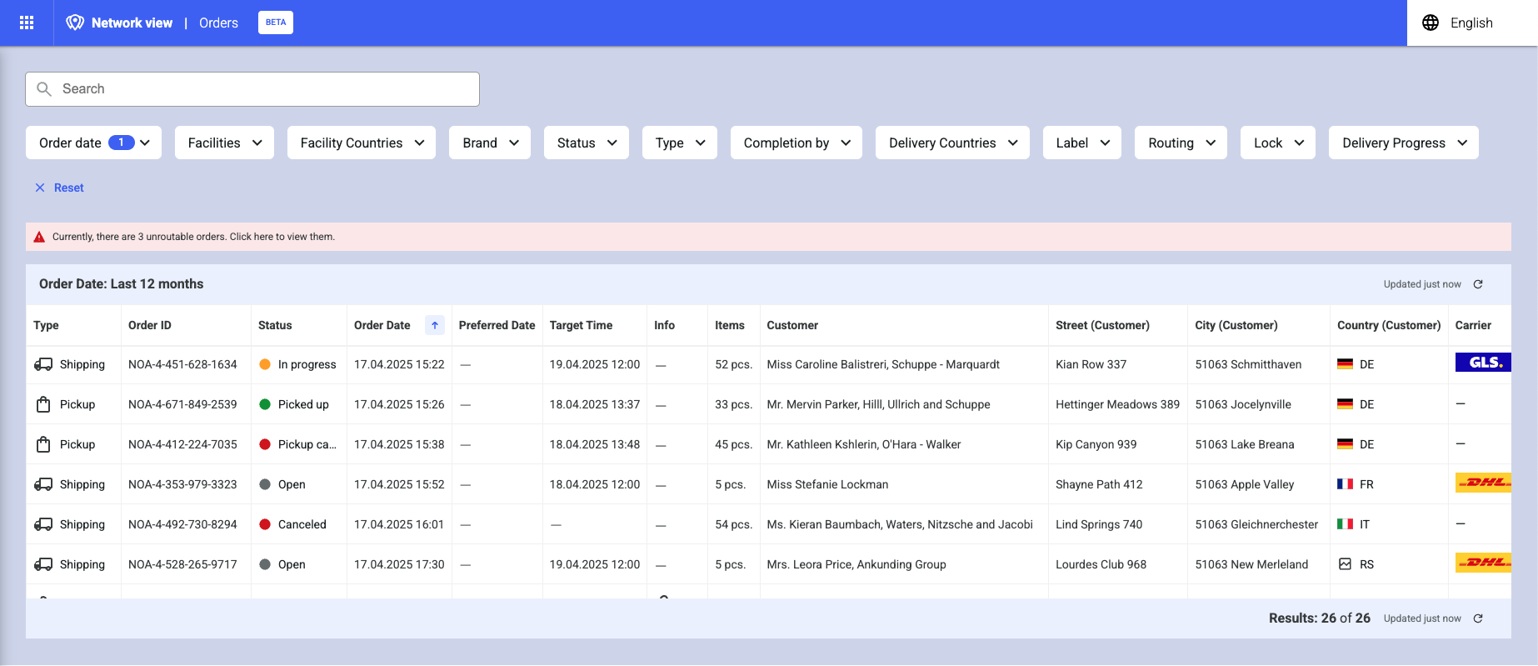Click the Network view logo icon

(x=75, y=23)
